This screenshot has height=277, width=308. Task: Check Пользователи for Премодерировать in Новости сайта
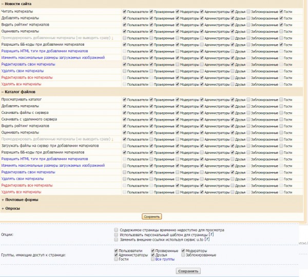[x=124, y=38]
